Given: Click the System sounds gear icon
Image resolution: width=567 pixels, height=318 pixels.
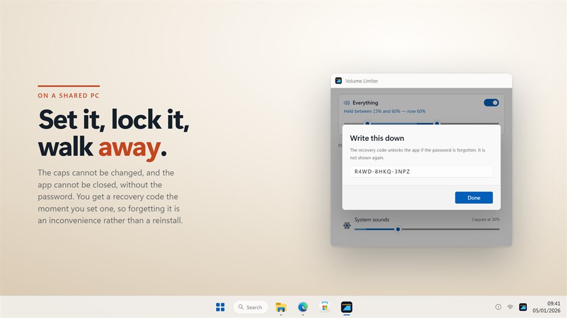Looking at the screenshot, I should pyautogui.click(x=347, y=226).
